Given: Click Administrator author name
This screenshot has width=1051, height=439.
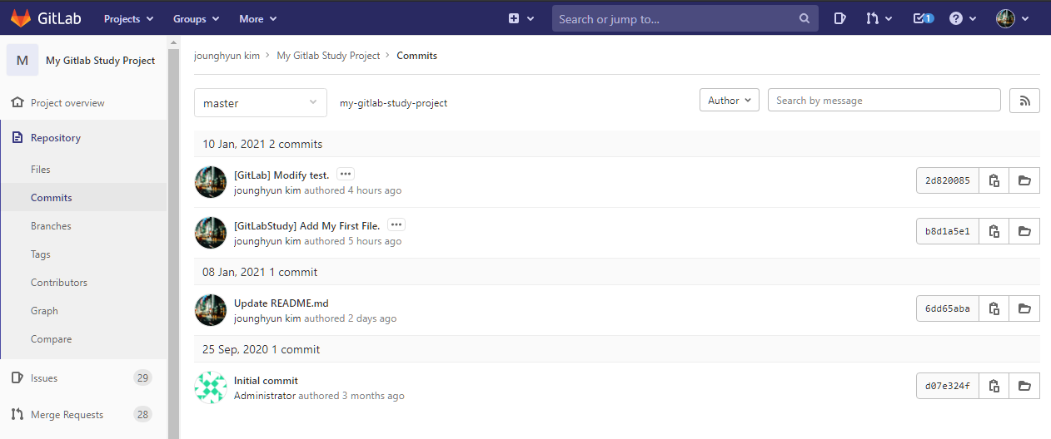Looking at the screenshot, I should click(x=265, y=396).
